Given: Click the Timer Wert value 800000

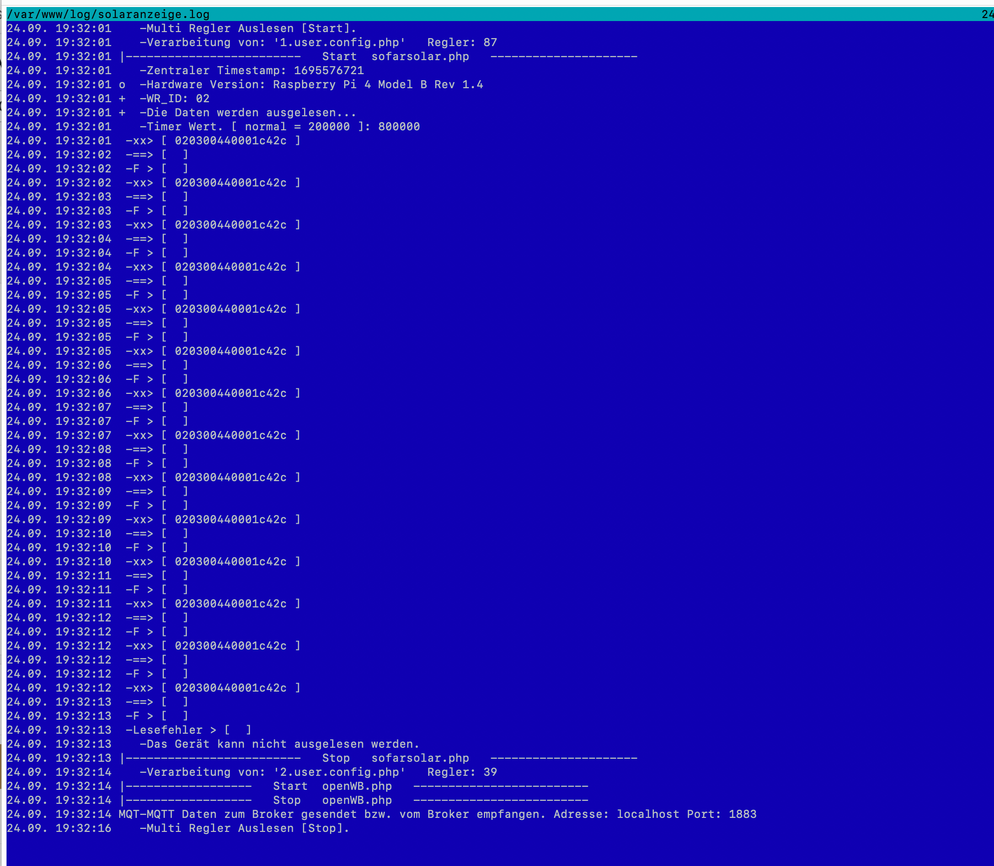Looking at the screenshot, I should click(x=399, y=127).
